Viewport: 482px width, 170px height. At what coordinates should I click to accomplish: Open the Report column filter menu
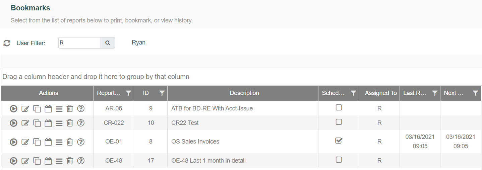tap(128, 93)
